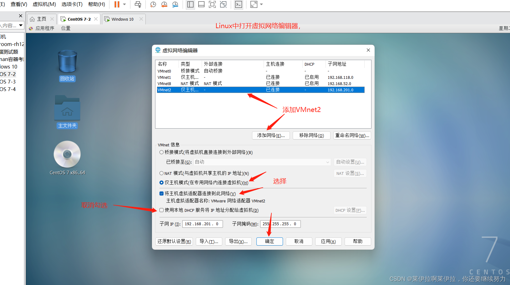Close the 主页 tab

pyautogui.click(x=52, y=19)
